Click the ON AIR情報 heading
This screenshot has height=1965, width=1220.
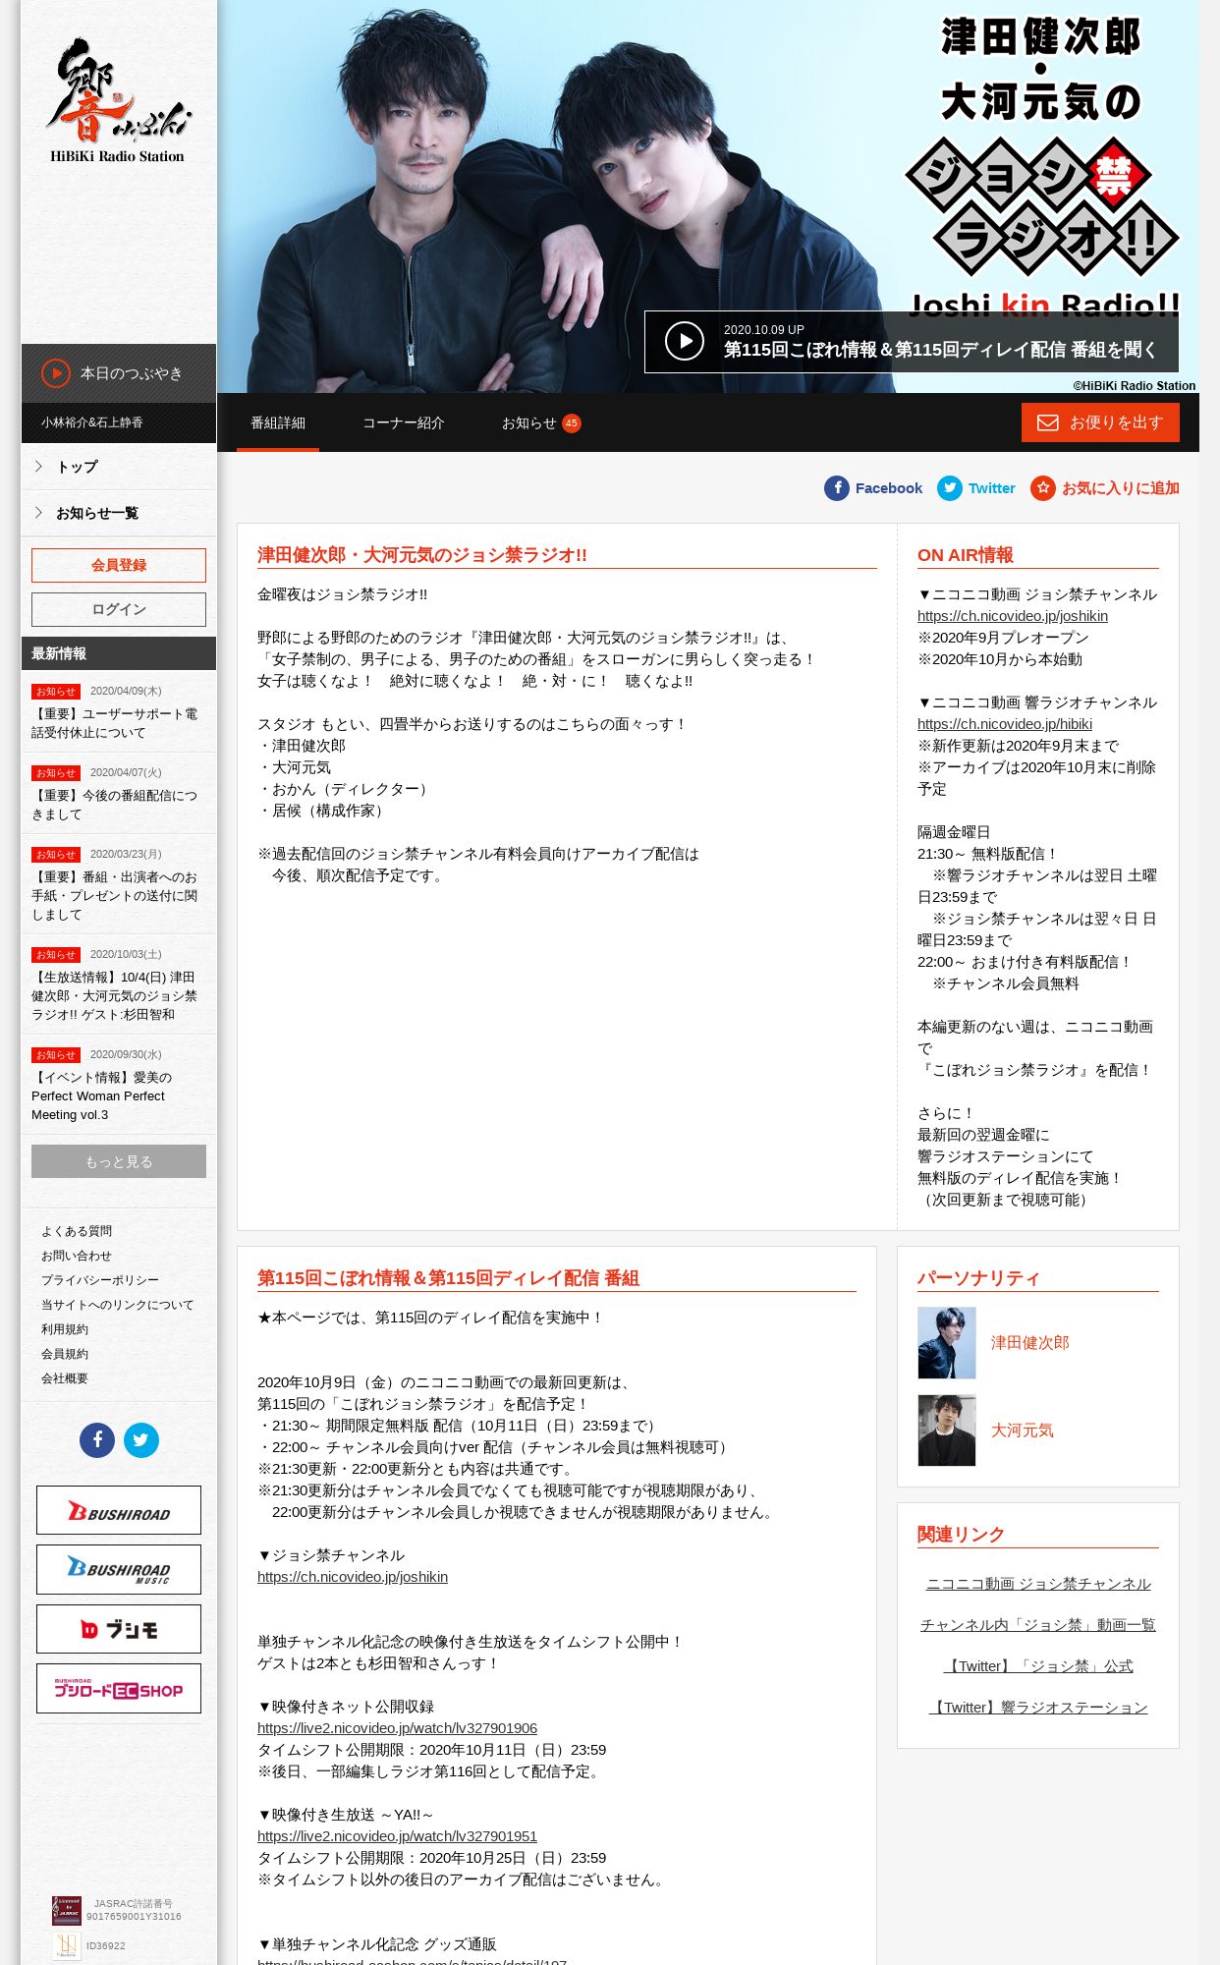[x=966, y=555]
